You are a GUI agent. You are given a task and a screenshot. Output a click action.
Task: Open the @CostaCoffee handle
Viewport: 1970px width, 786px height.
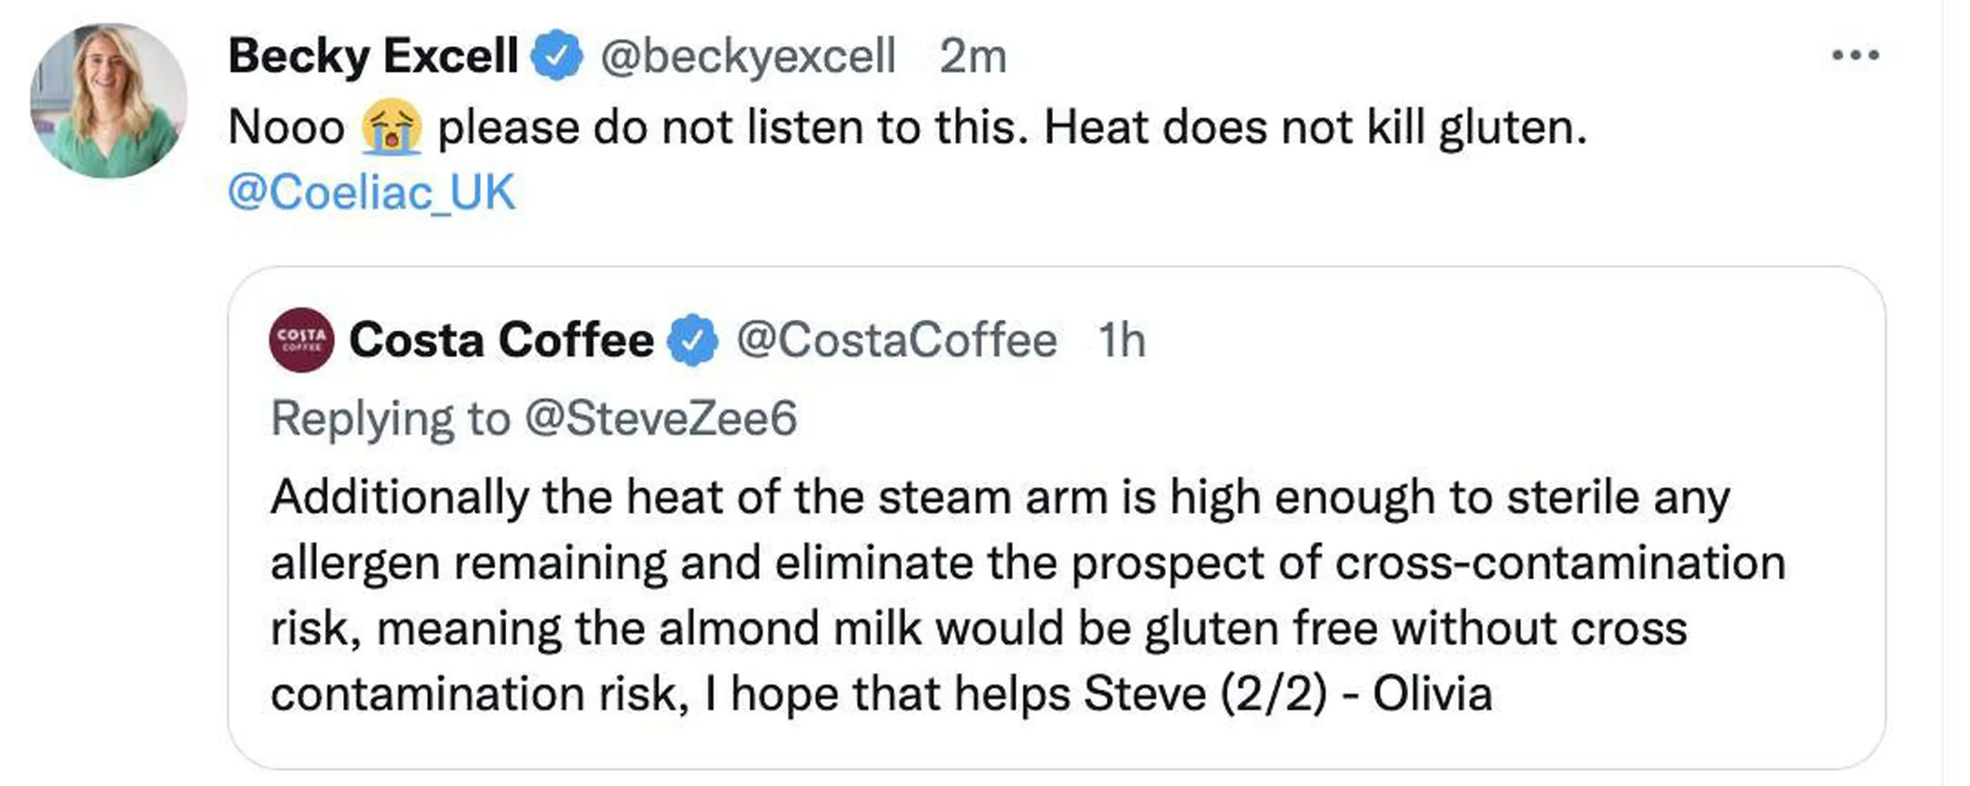coord(896,339)
